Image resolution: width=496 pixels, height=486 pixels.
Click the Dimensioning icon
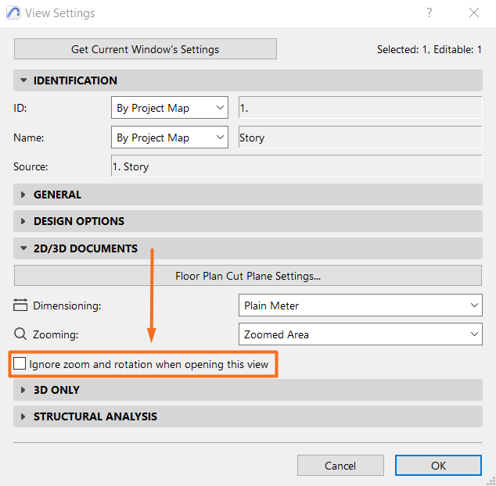(x=20, y=305)
